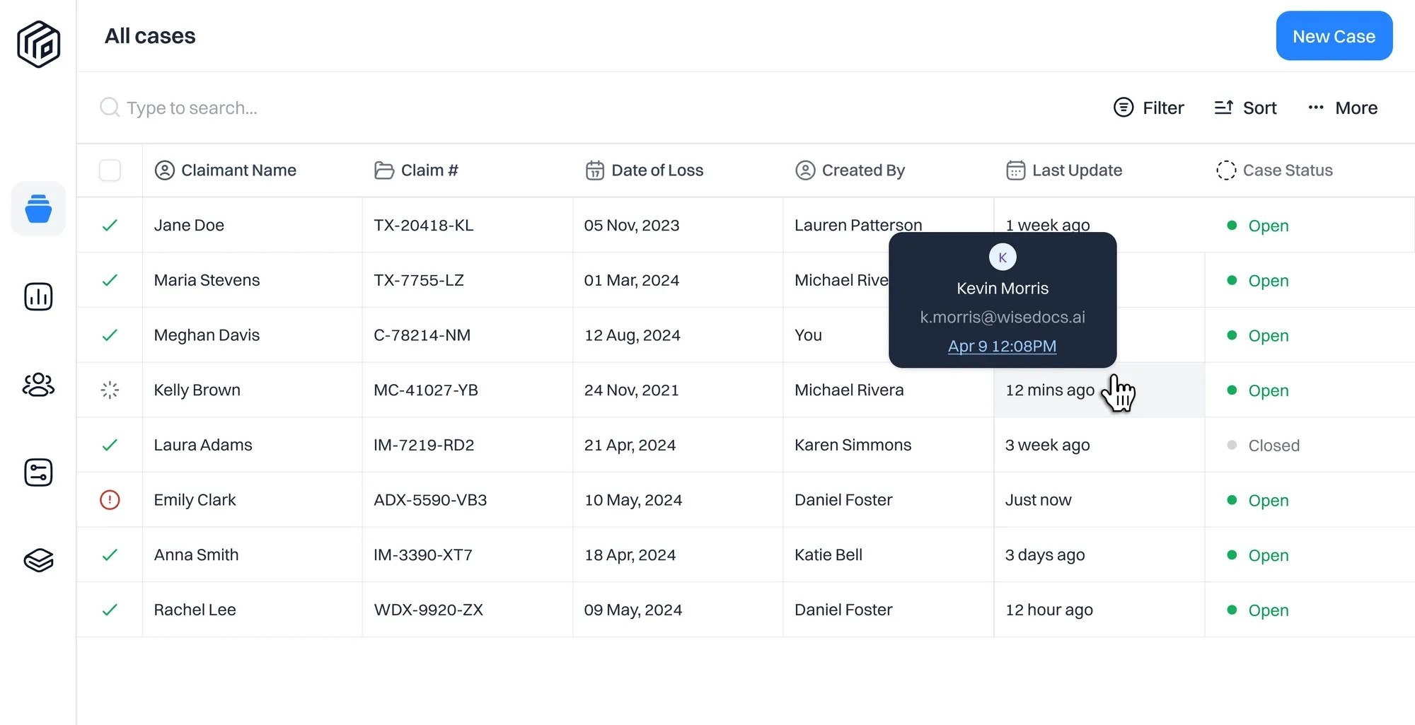The width and height of the screenshot is (1415, 725).
Task: Click the All cases heading
Action: (x=150, y=36)
